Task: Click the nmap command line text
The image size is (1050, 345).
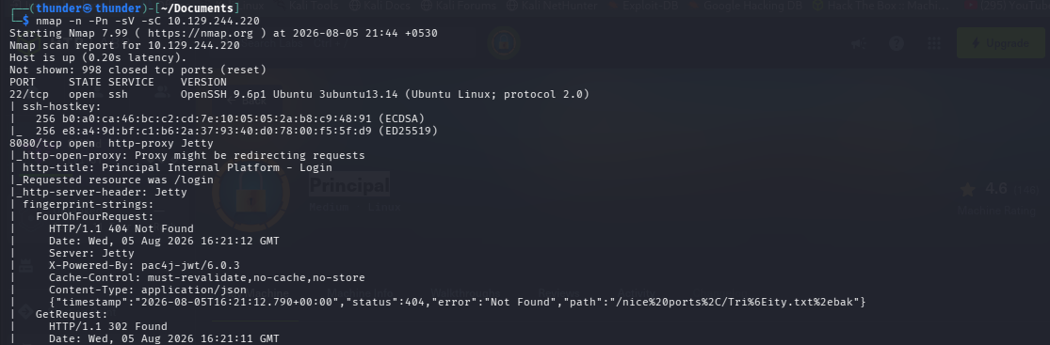Action: click(148, 22)
